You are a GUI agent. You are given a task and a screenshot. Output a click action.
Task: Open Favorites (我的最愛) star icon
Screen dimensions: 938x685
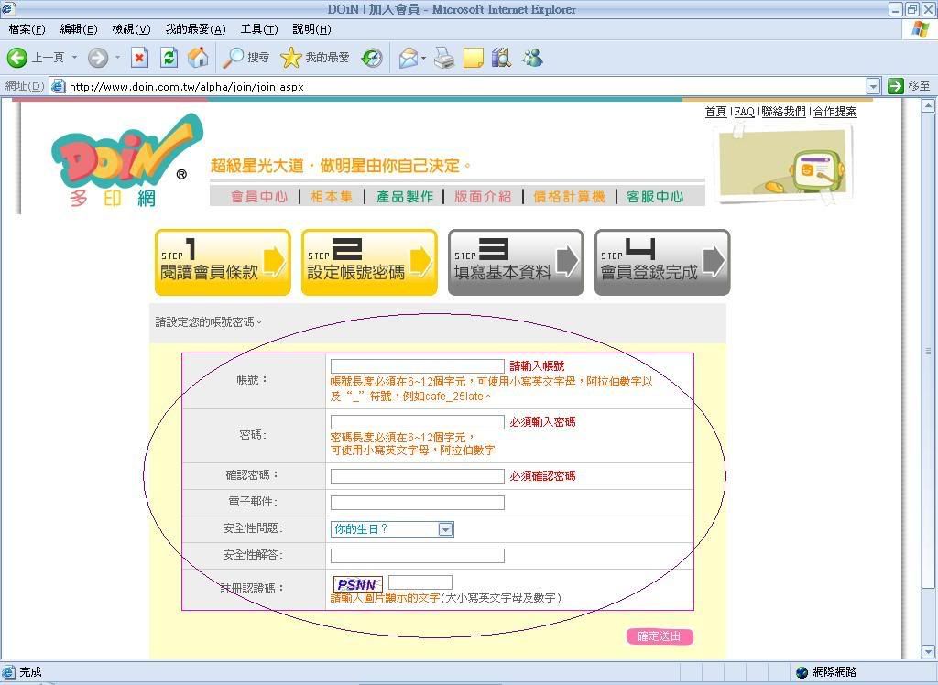291,58
